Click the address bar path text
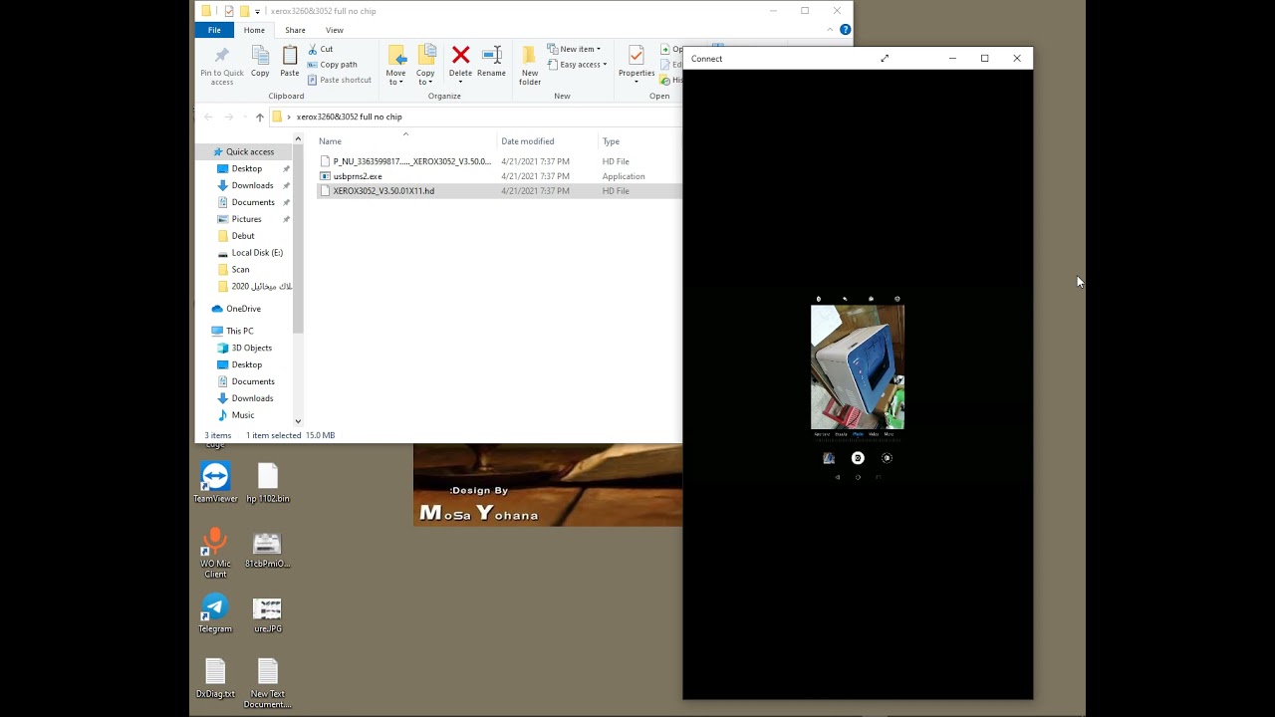The image size is (1275, 717). tap(349, 117)
